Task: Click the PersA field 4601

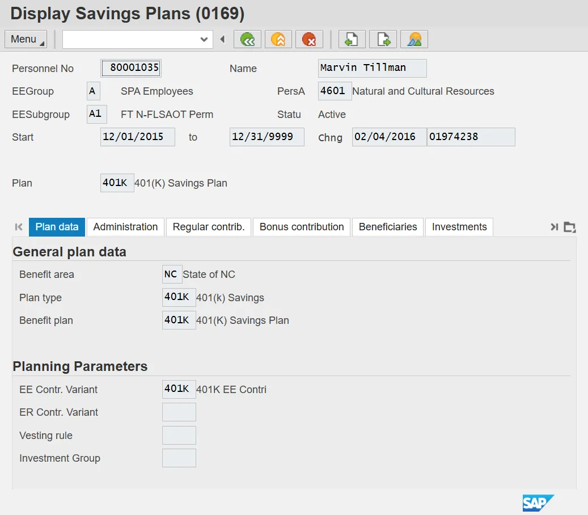Action: coord(335,91)
